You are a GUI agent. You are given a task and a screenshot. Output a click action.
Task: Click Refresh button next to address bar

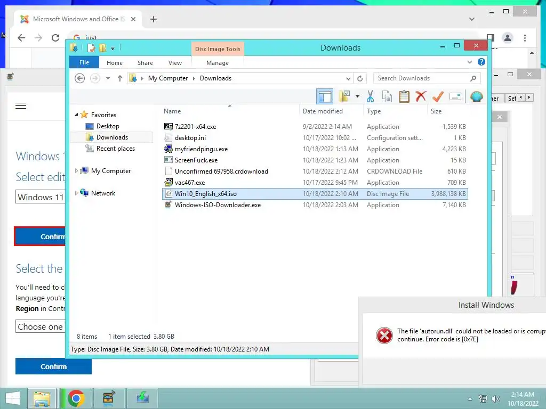point(360,78)
